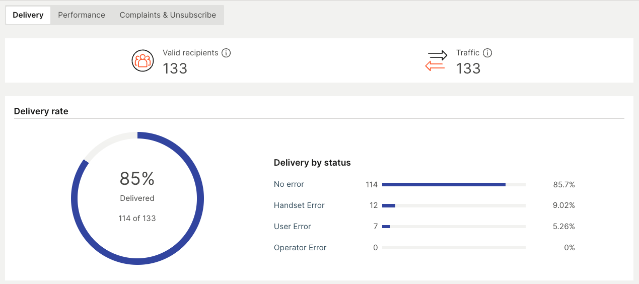
Task: Click the Operator Error label
Action: 300,248
